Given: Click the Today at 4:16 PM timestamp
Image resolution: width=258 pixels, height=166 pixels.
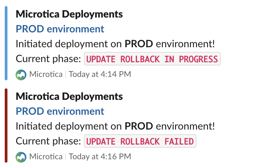Looking at the screenshot, I should click(x=100, y=157).
